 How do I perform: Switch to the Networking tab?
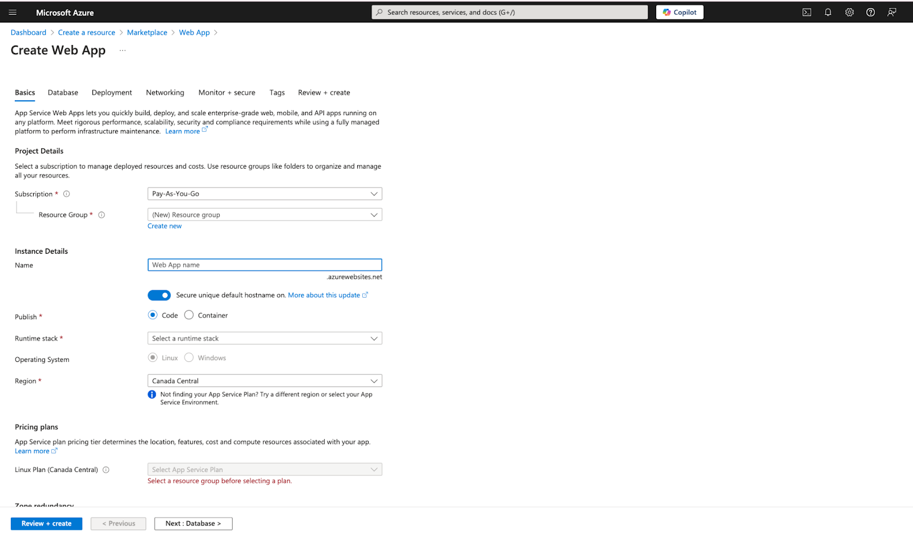tap(165, 92)
